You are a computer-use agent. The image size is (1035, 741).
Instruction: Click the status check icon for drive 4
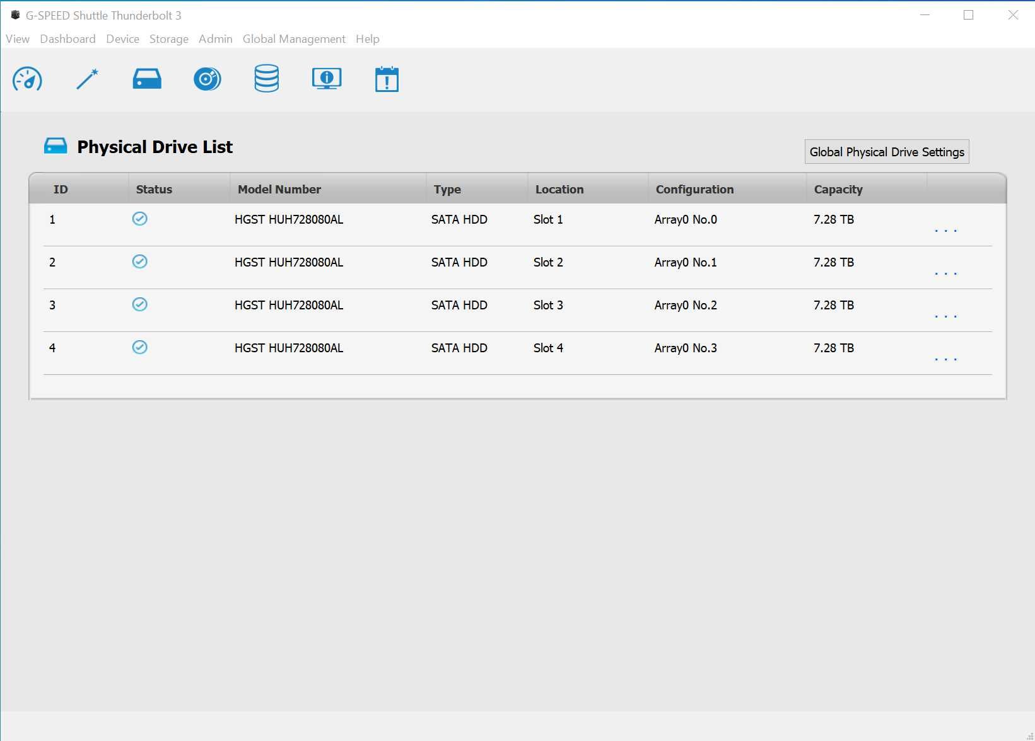[x=140, y=347]
